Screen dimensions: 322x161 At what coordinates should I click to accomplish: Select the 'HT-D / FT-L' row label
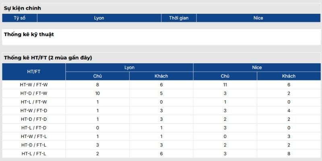pos(34,145)
